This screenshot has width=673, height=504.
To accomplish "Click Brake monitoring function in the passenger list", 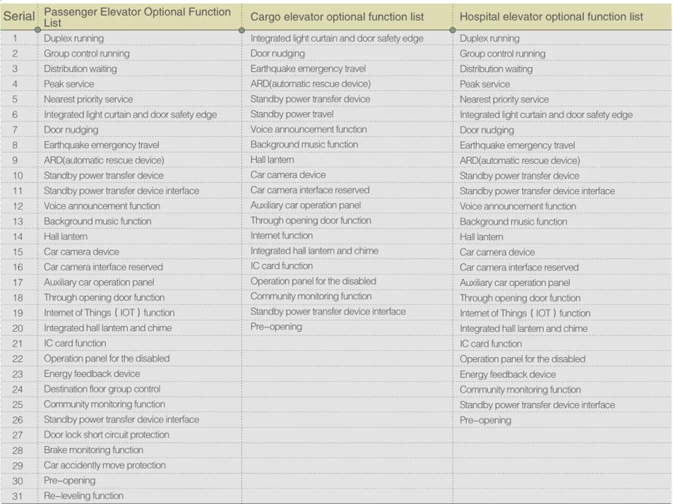I will tap(93, 450).
